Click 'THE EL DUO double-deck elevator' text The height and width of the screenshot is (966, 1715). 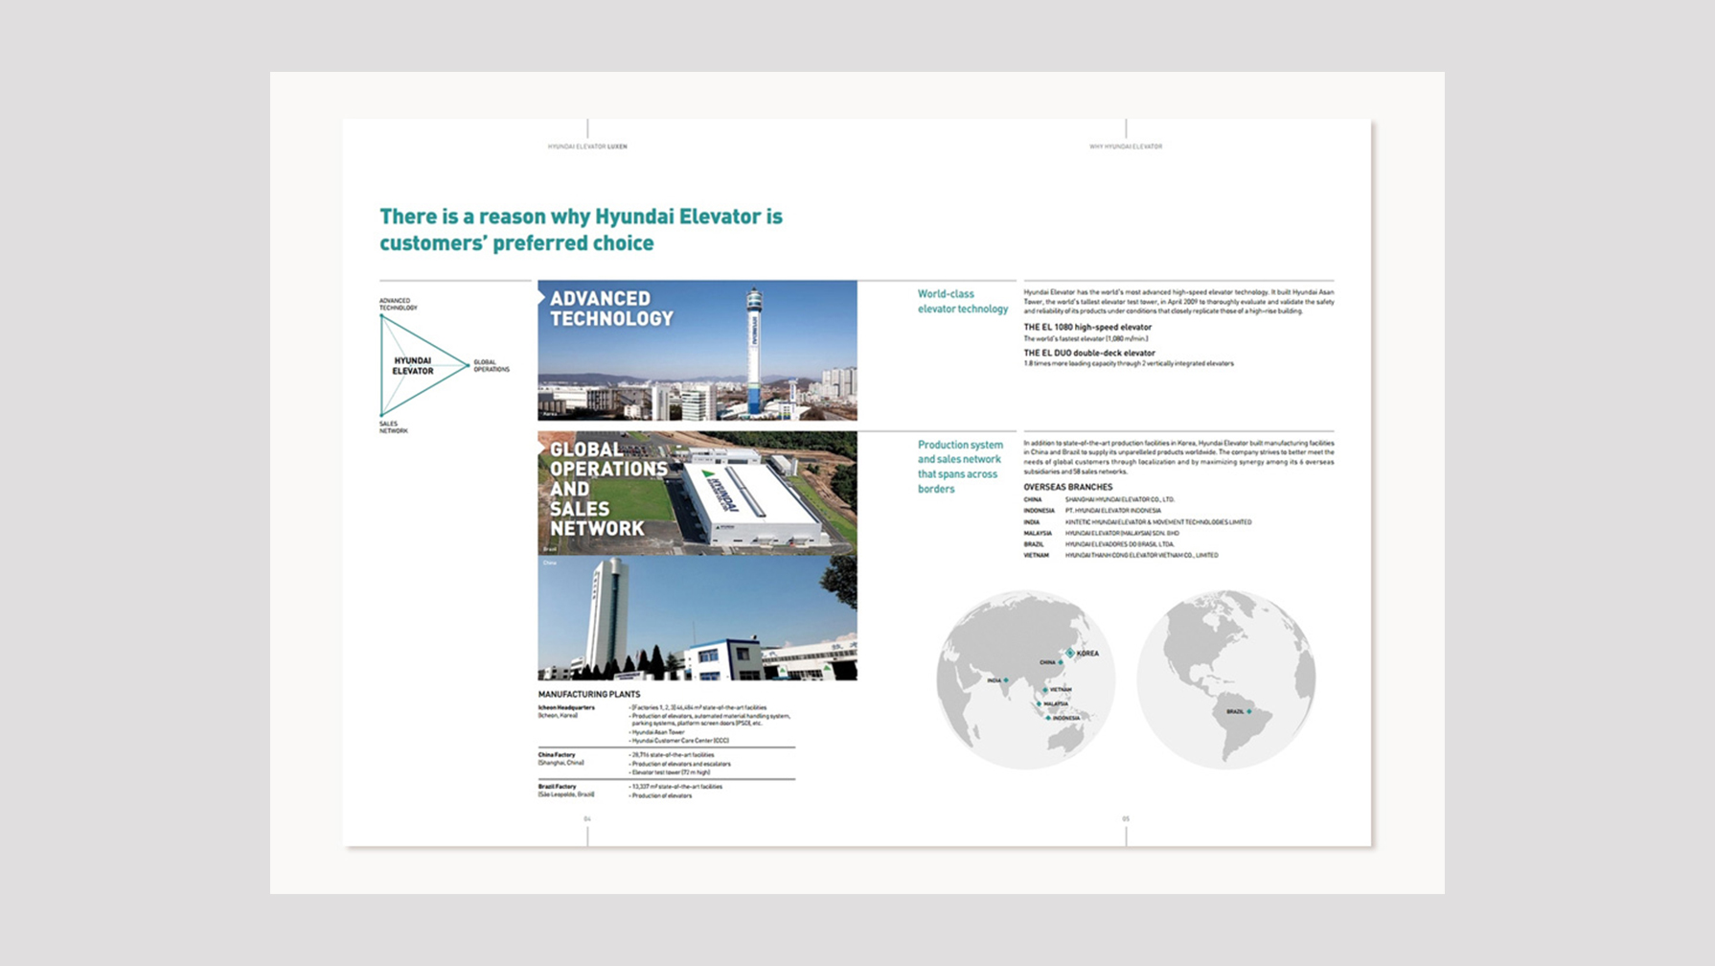coord(1089,353)
